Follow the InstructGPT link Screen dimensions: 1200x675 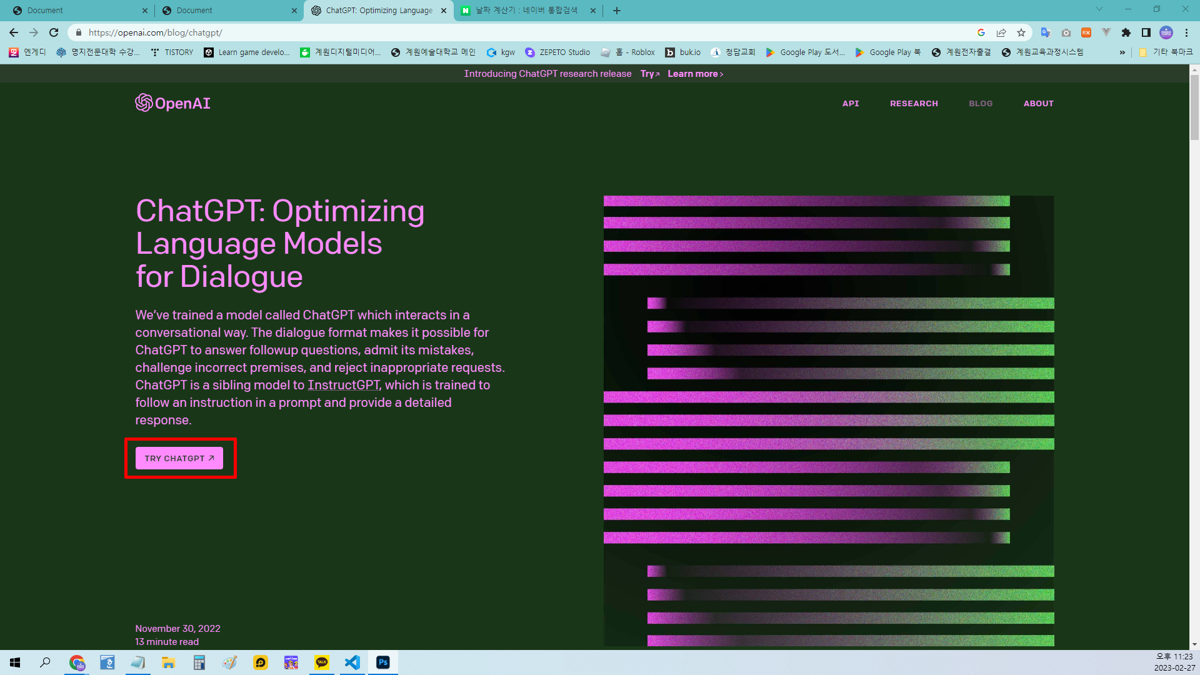tap(343, 385)
